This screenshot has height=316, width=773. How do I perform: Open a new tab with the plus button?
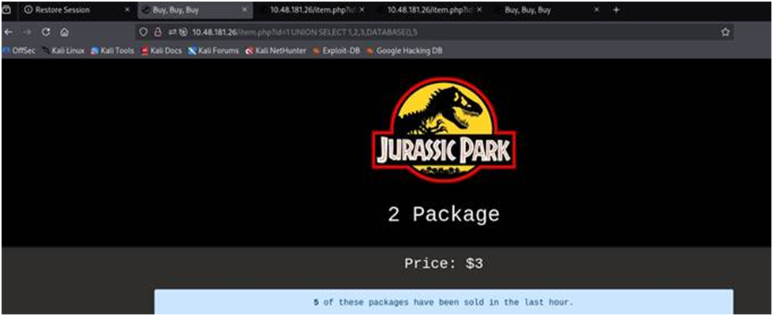[x=616, y=9]
